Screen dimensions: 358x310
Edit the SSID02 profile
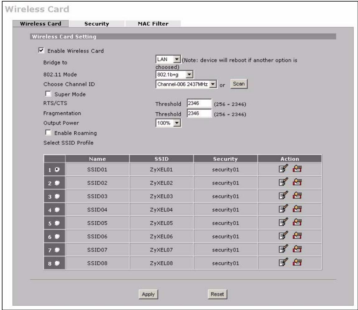click(x=283, y=182)
